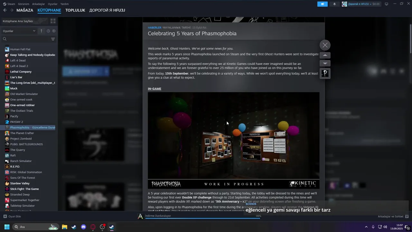Go to the KÜTÜPHANE tab

(x=49, y=10)
